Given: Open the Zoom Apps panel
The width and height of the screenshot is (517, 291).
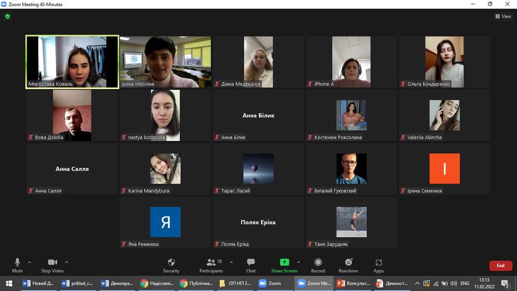Looking at the screenshot, I should click(x=378, y=265).
